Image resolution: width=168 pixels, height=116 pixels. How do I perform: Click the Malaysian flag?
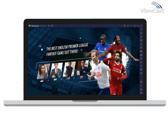pyautogui.click(x=68, y=78)
